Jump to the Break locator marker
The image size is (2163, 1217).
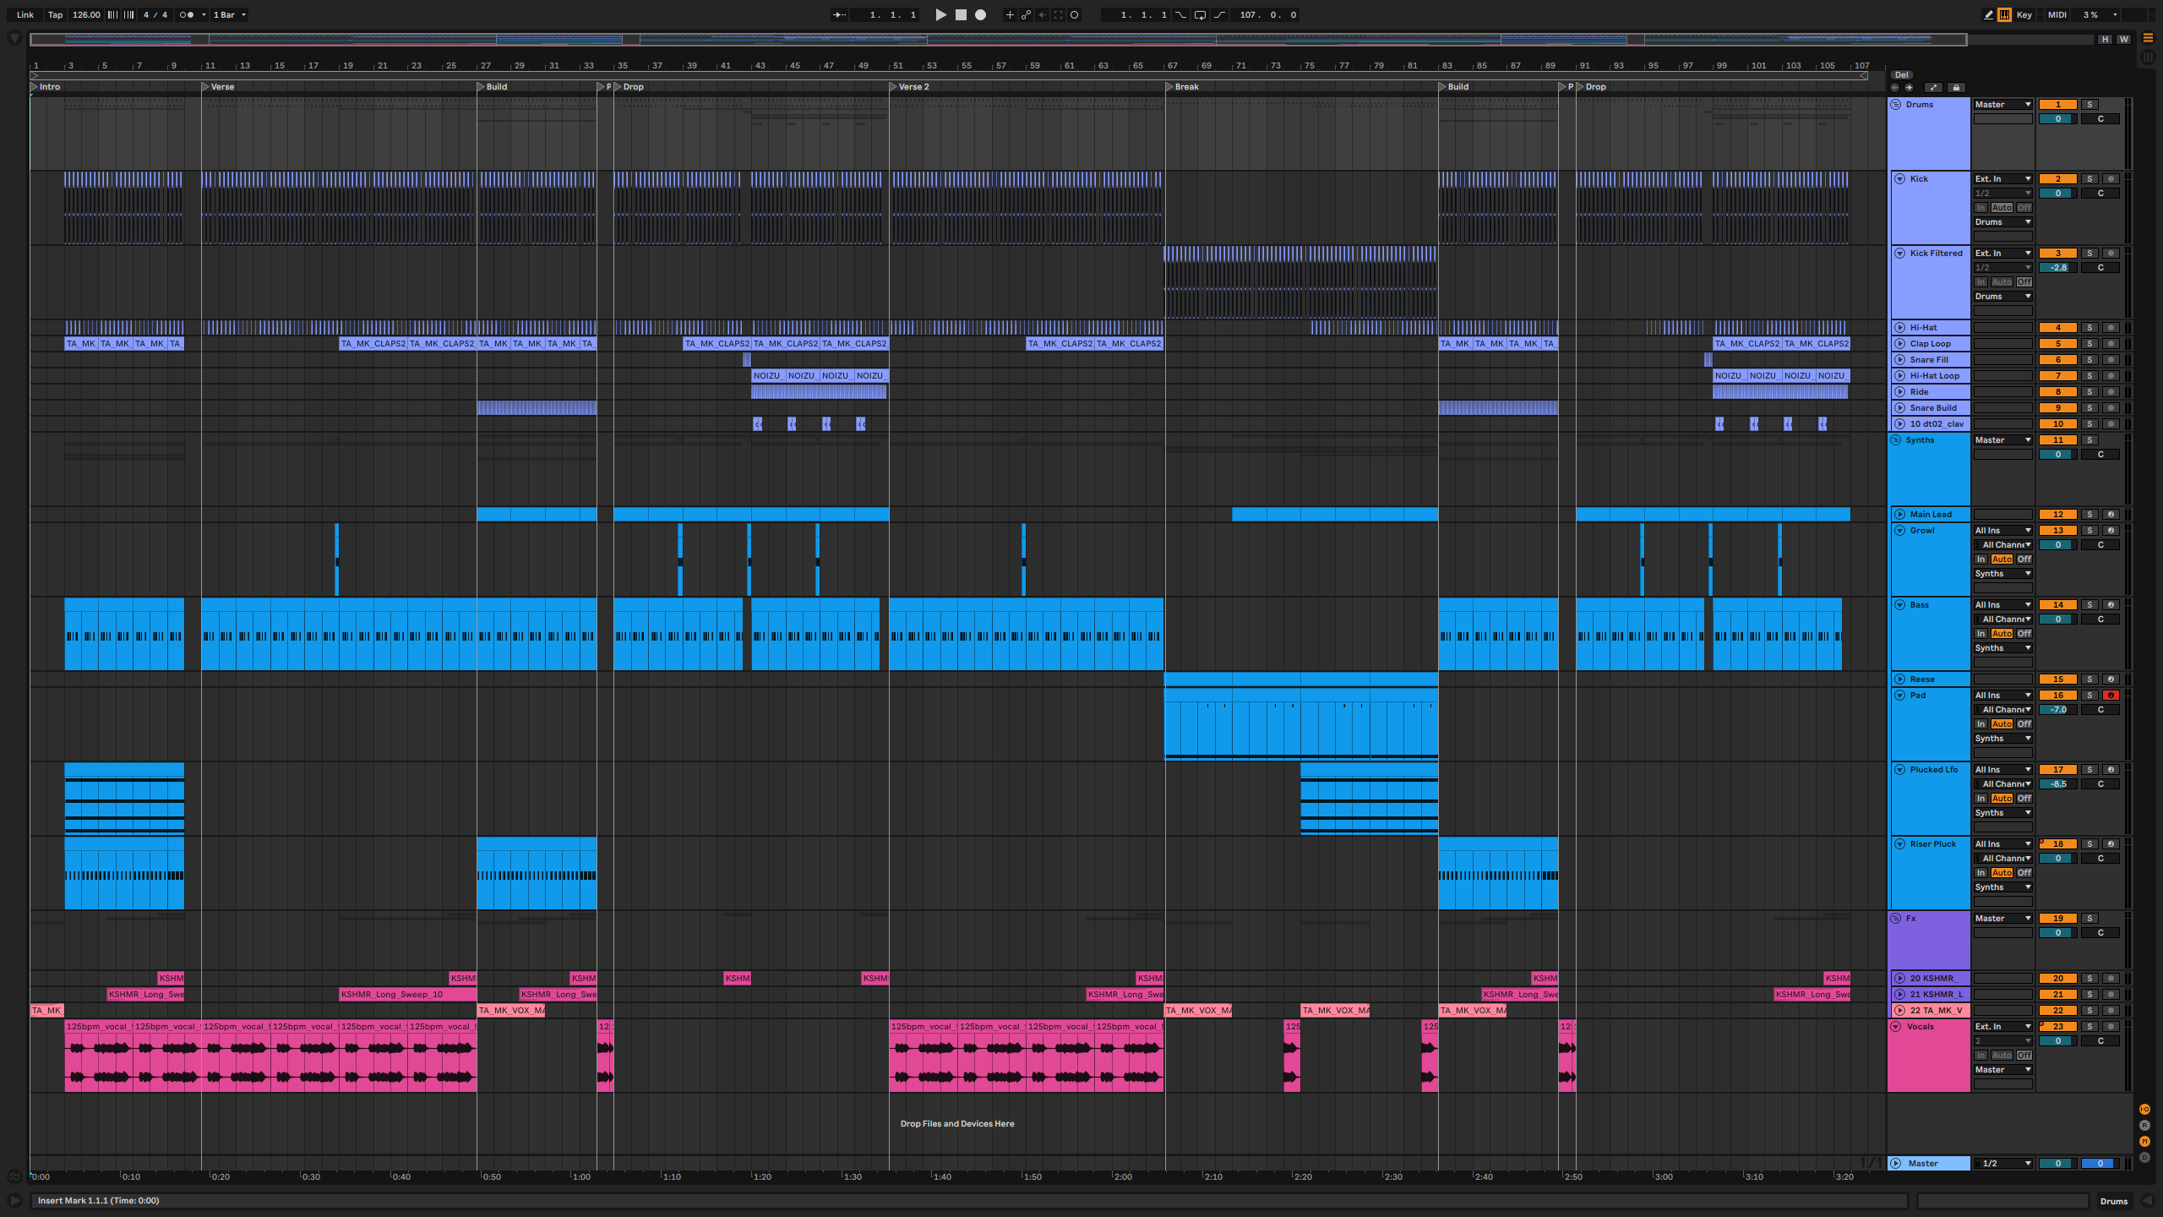tap(1170, 87)
